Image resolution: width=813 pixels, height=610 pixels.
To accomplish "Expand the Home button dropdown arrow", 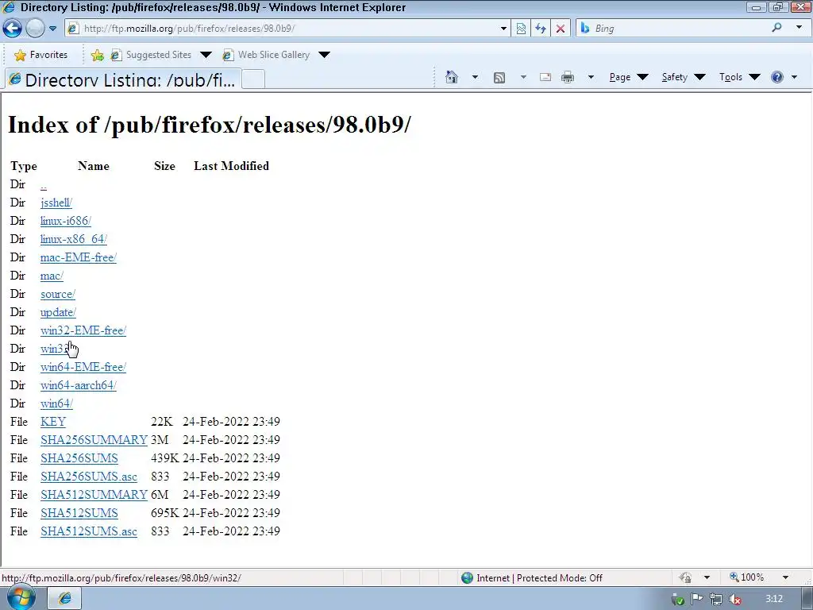I will (x=475, y=77).
